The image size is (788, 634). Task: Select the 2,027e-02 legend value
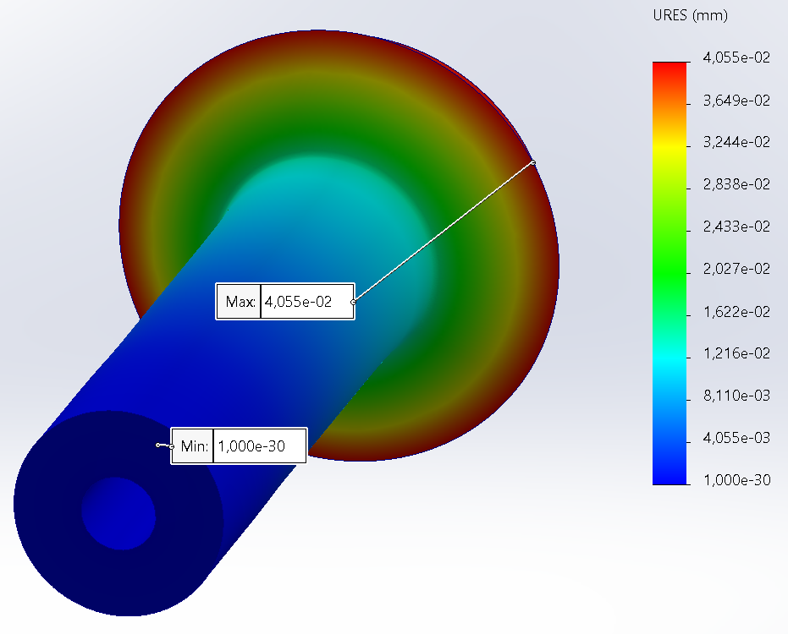[736, 270]
